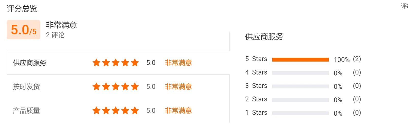Screen dimensions: 408x131
Task: Click fifth star in 供应商服务 rating row
Action: pos(135,63)
